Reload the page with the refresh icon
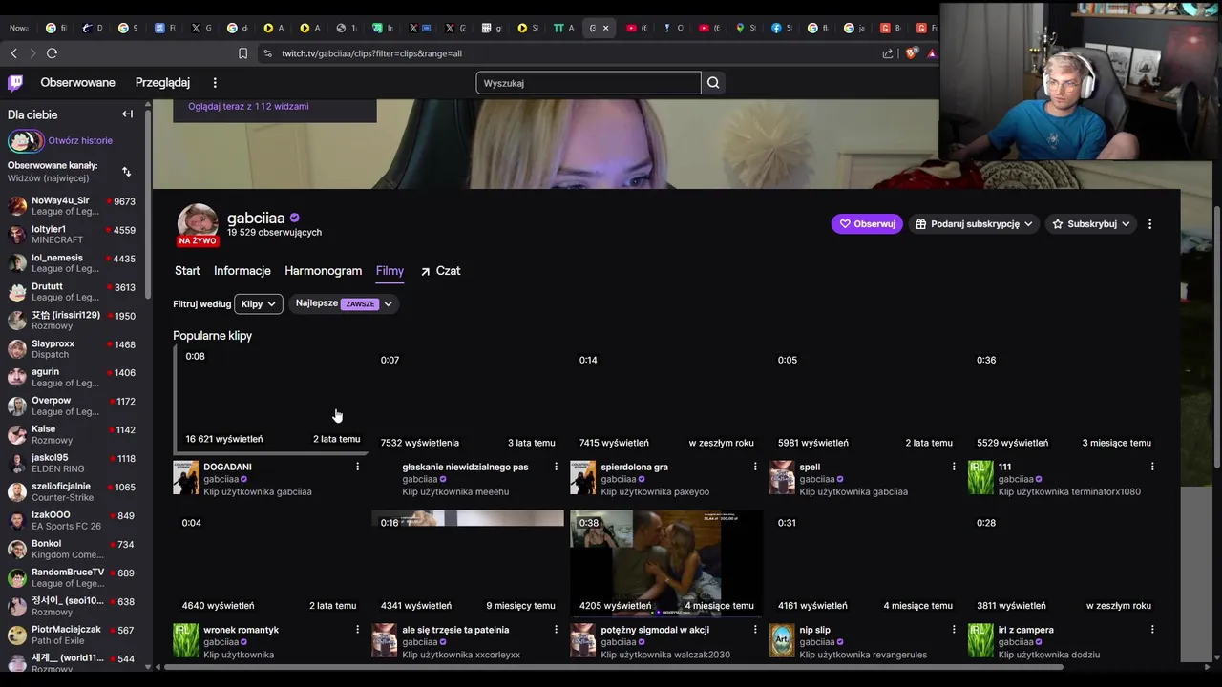The width and height of the screenshot is (1222, 687). pyautogui.click(x=52, y=53)
